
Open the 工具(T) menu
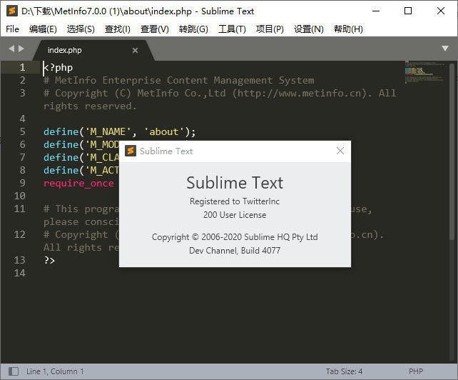[x=232, y=29]
